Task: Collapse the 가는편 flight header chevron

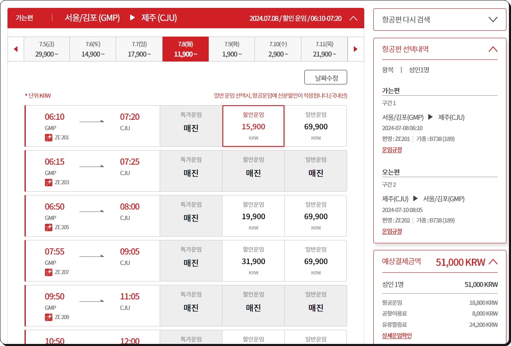Action: pyautogui.click(x=353, y=18)
